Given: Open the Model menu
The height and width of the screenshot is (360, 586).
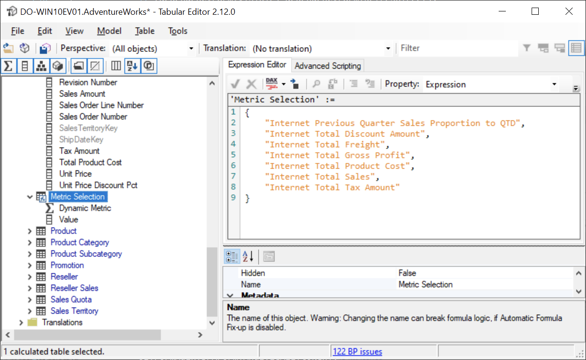Looking at the screenshot, I should coord(109,30).
